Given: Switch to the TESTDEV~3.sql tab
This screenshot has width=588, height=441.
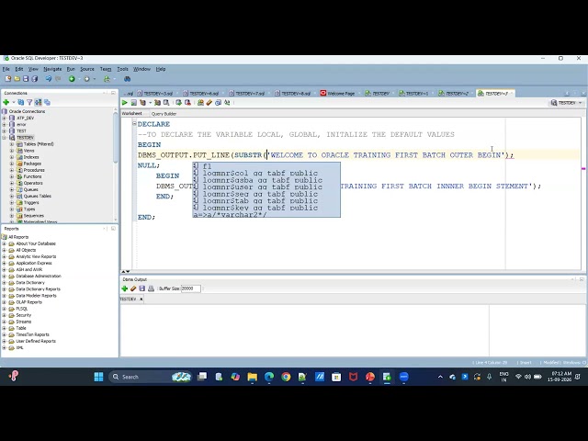Looking at the screenshot, I should (x=155, y=94).
